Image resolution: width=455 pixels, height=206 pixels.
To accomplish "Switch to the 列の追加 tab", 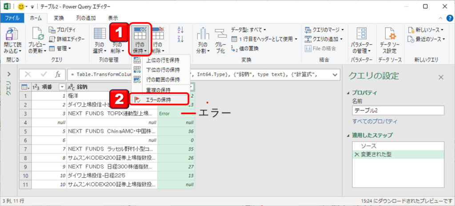I will pos(86,18).
